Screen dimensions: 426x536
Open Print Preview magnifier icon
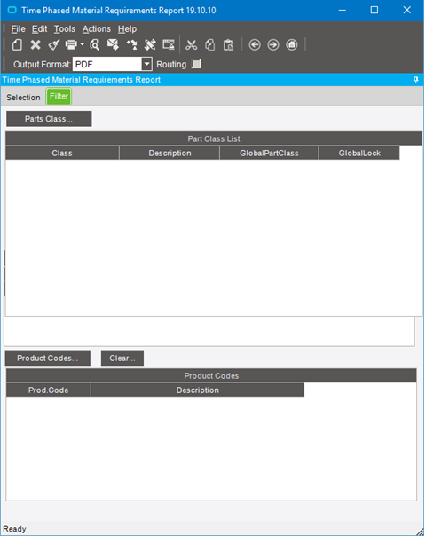point(94,44)
